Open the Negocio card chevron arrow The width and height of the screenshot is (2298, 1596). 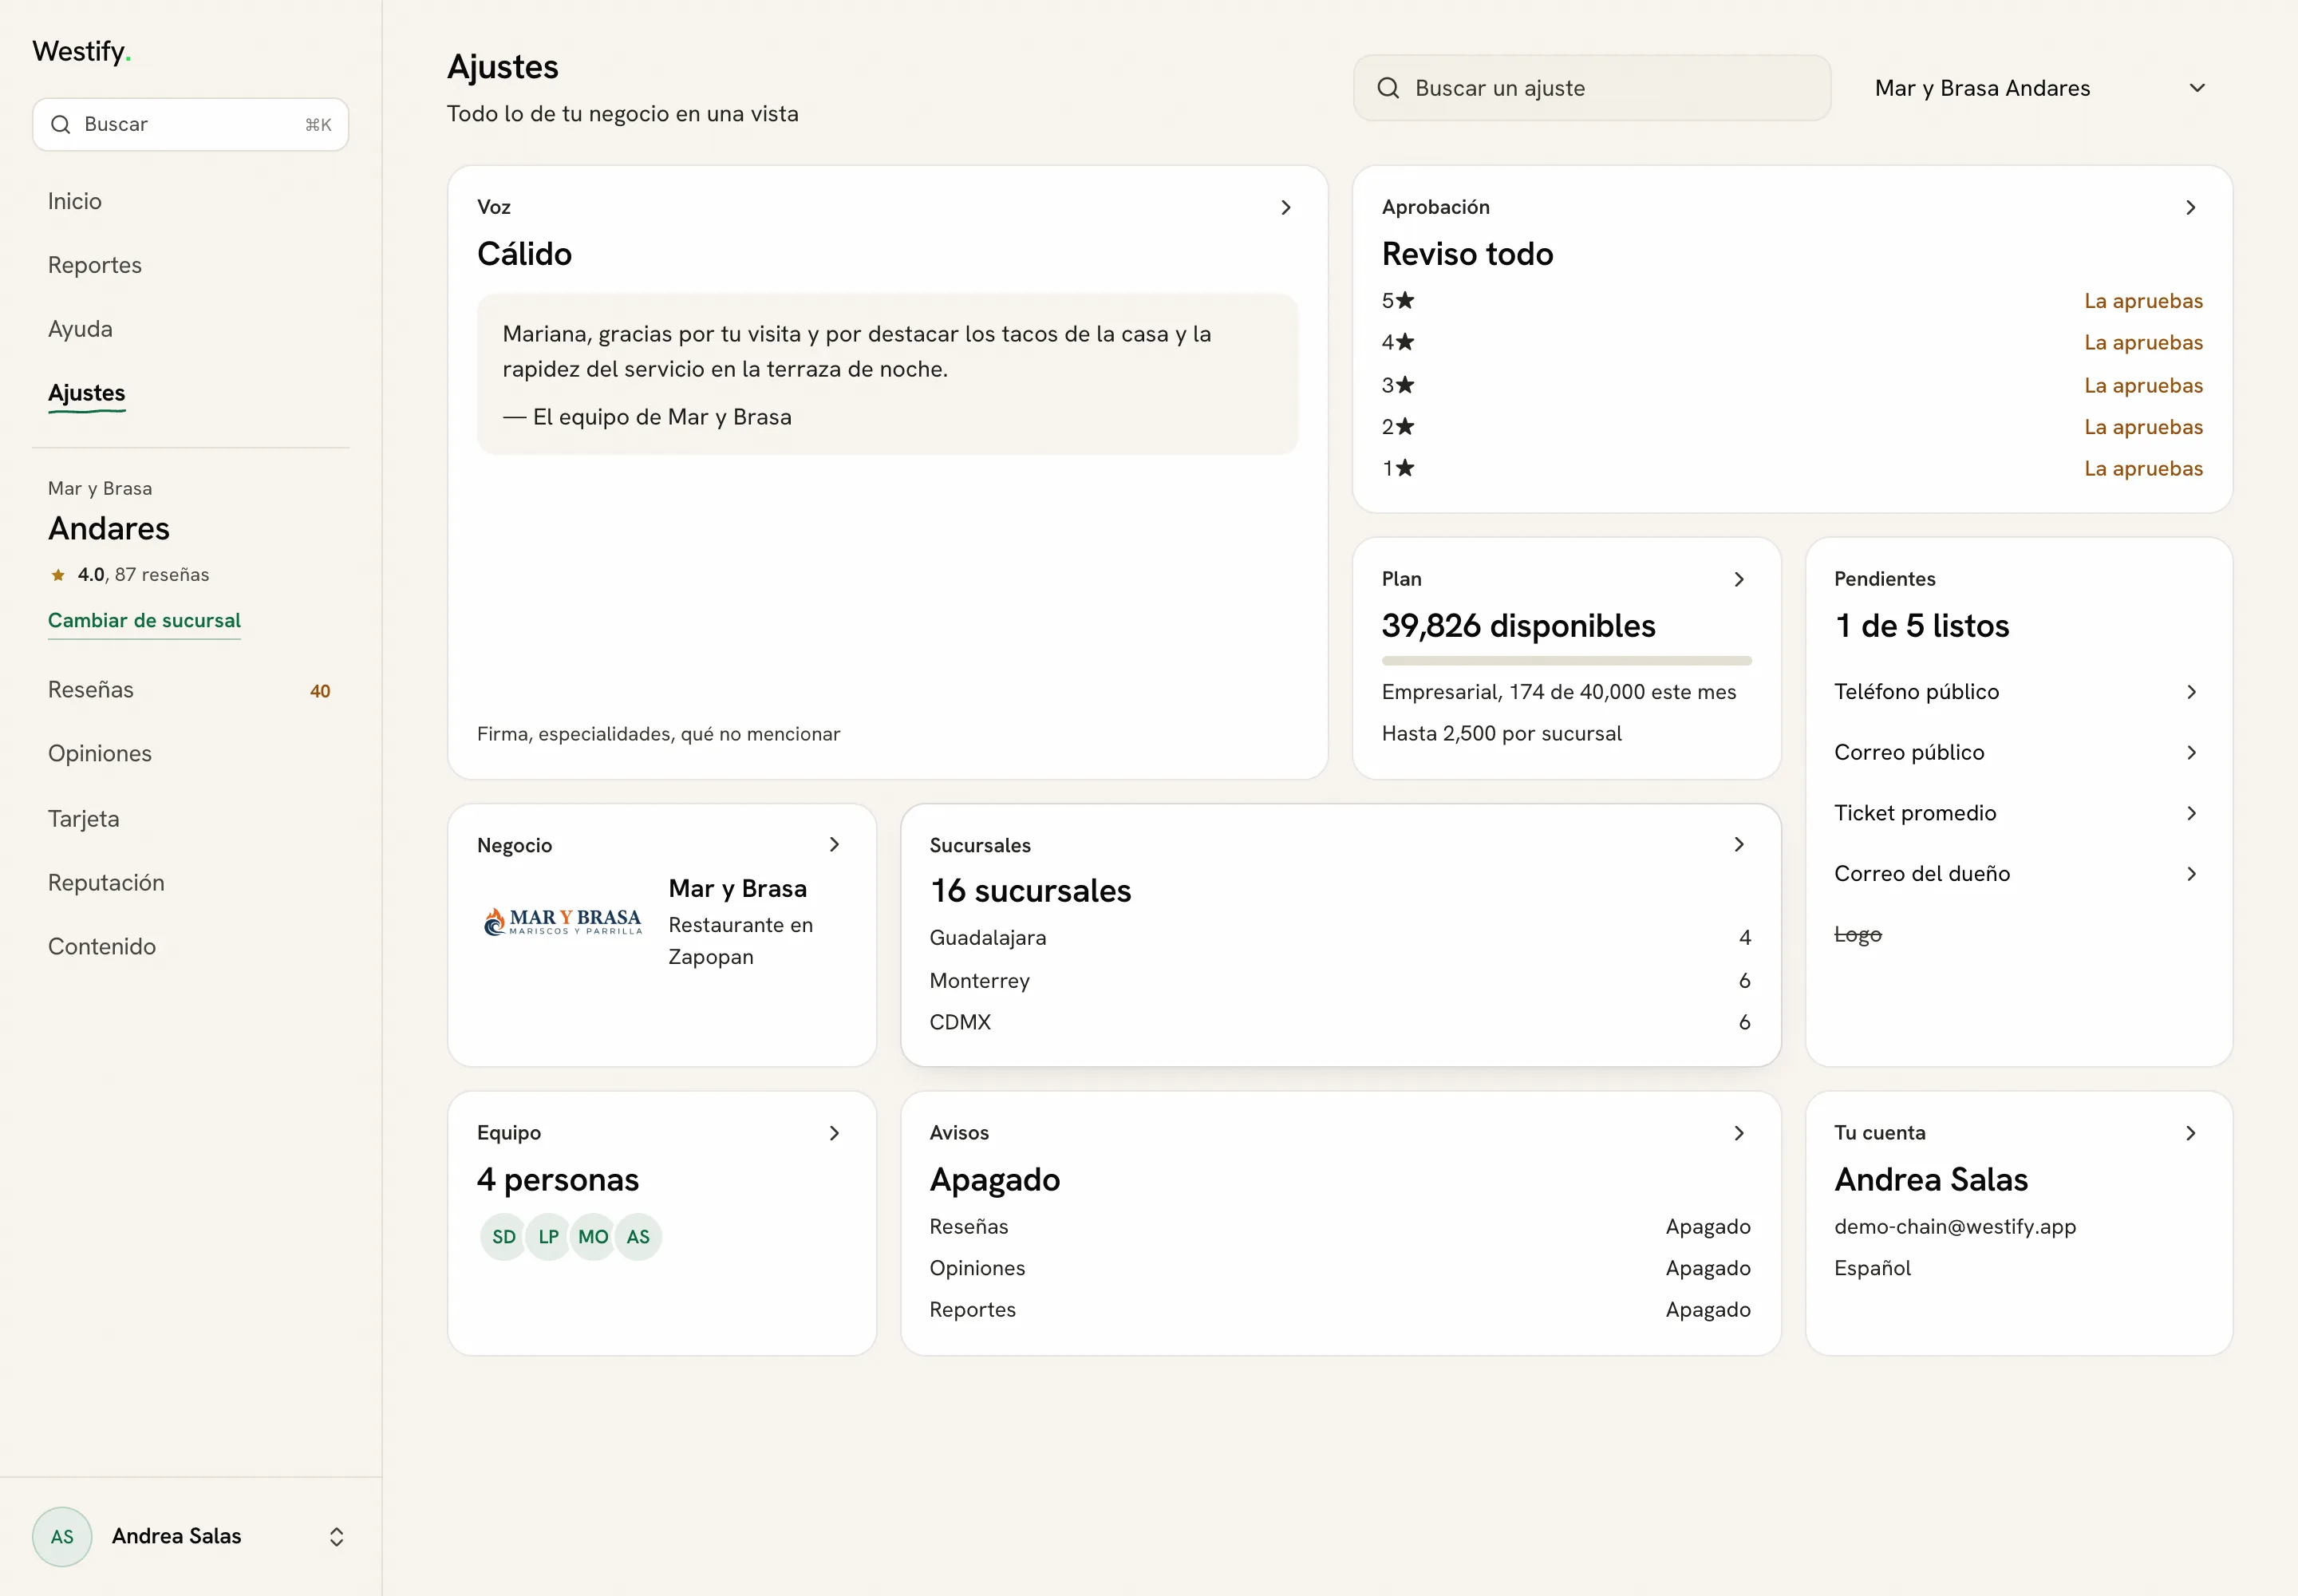pos(834,845)
